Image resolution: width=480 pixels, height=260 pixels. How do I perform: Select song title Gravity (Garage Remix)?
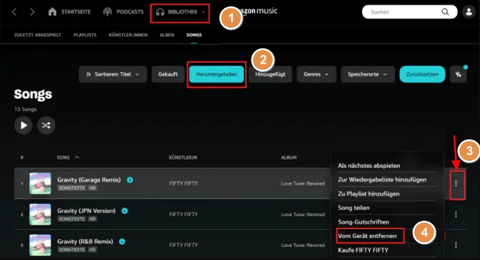pos(89,180)
